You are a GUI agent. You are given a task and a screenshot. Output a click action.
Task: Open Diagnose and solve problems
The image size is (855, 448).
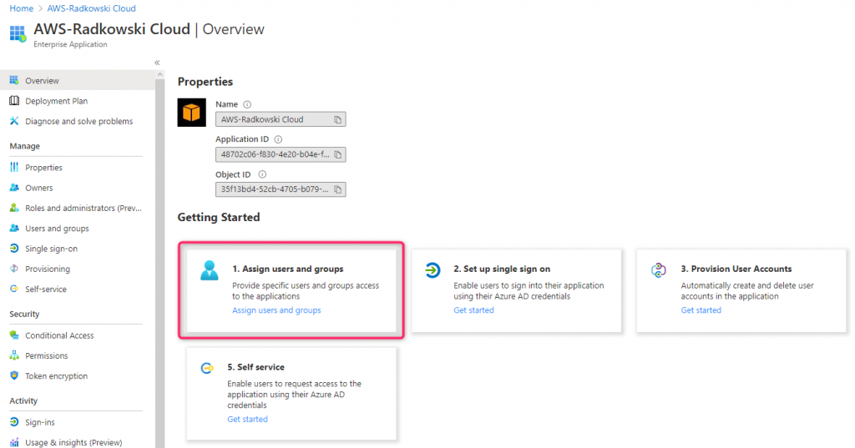click(78, 121)
